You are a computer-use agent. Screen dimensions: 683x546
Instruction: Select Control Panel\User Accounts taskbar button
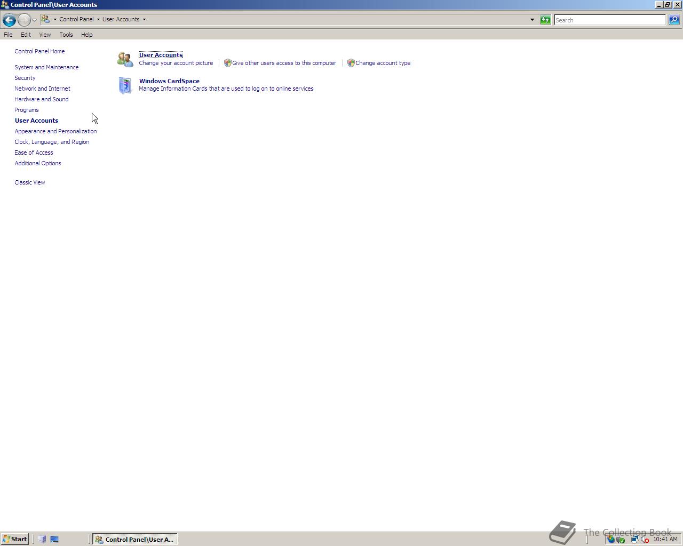[x=135, y=539]
